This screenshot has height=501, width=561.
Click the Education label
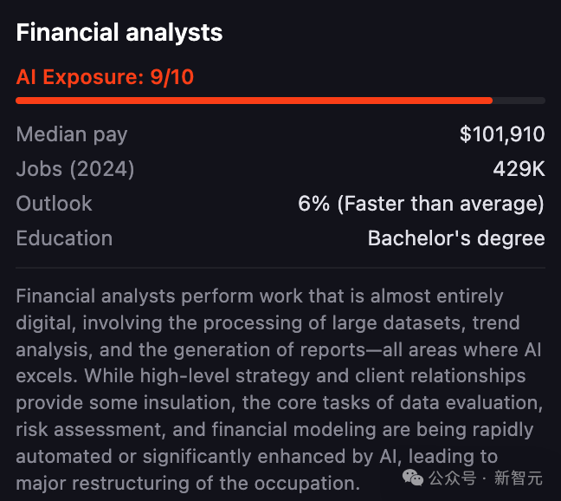click(x=64, y=238)
